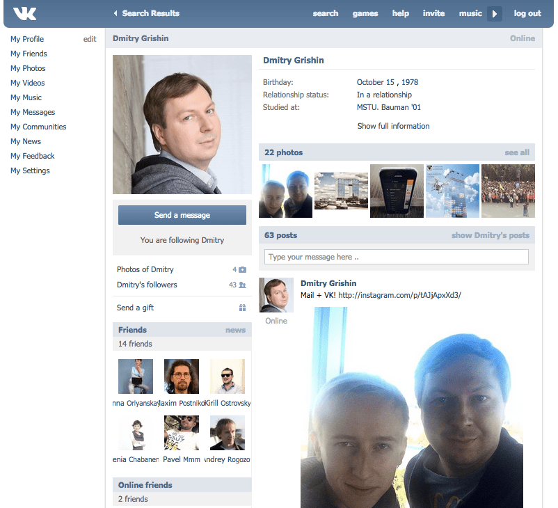
Task: Start the music player play button
Action: [x=494, y=14]
